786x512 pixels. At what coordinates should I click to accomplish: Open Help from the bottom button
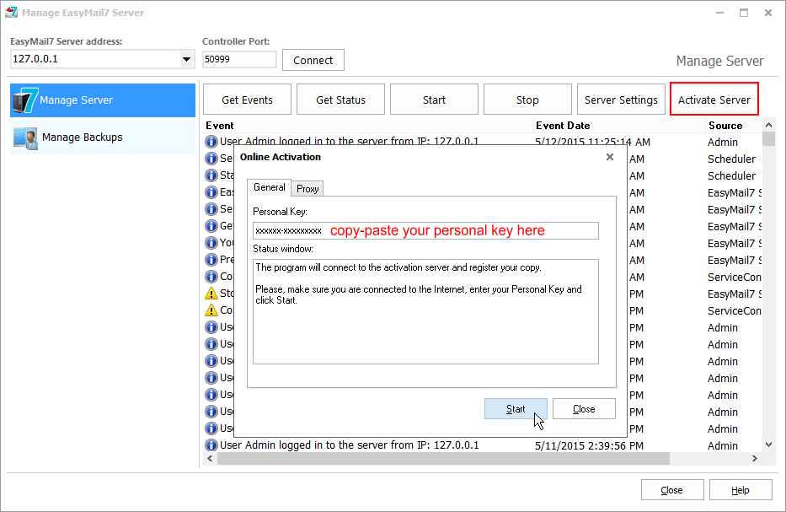741,490
